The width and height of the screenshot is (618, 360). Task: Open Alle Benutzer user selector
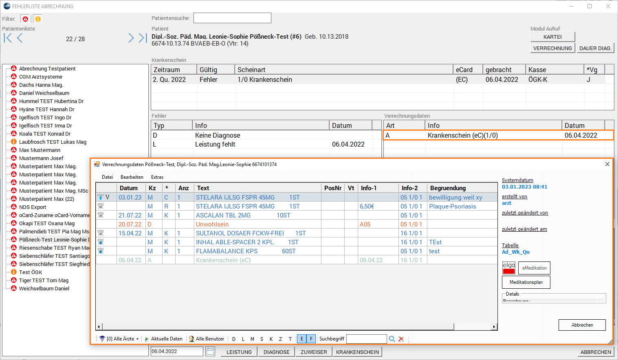[207, 339]
